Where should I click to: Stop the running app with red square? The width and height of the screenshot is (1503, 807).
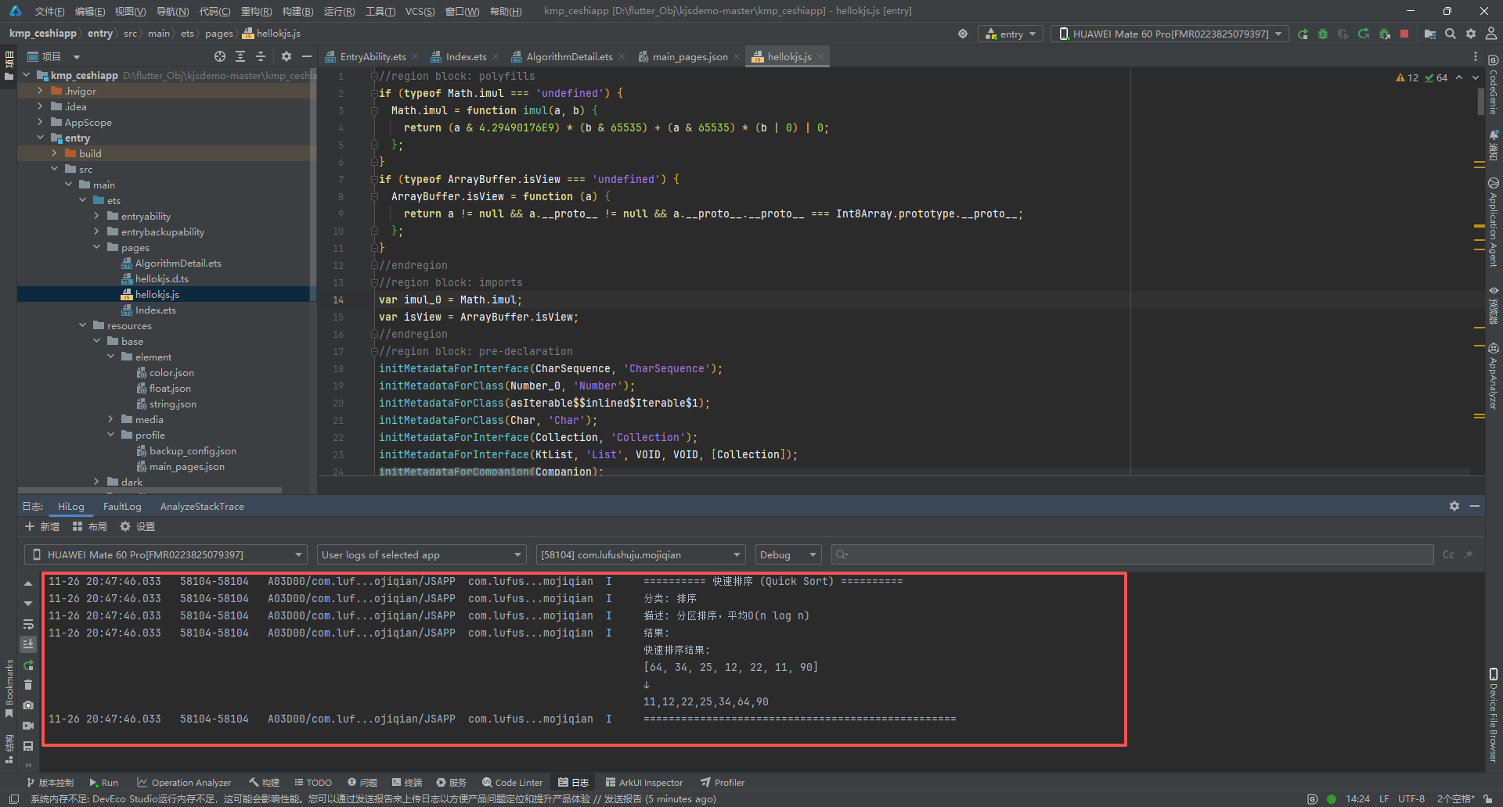[1404, 34]
